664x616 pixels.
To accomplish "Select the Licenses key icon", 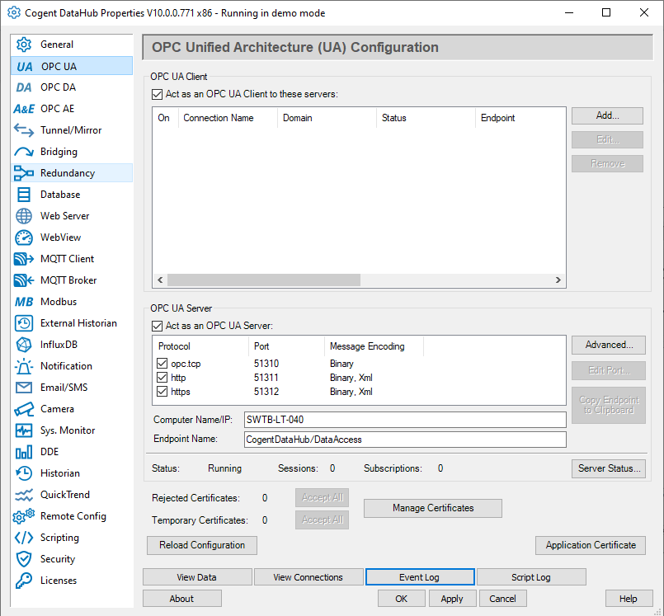I will (24, 581).
